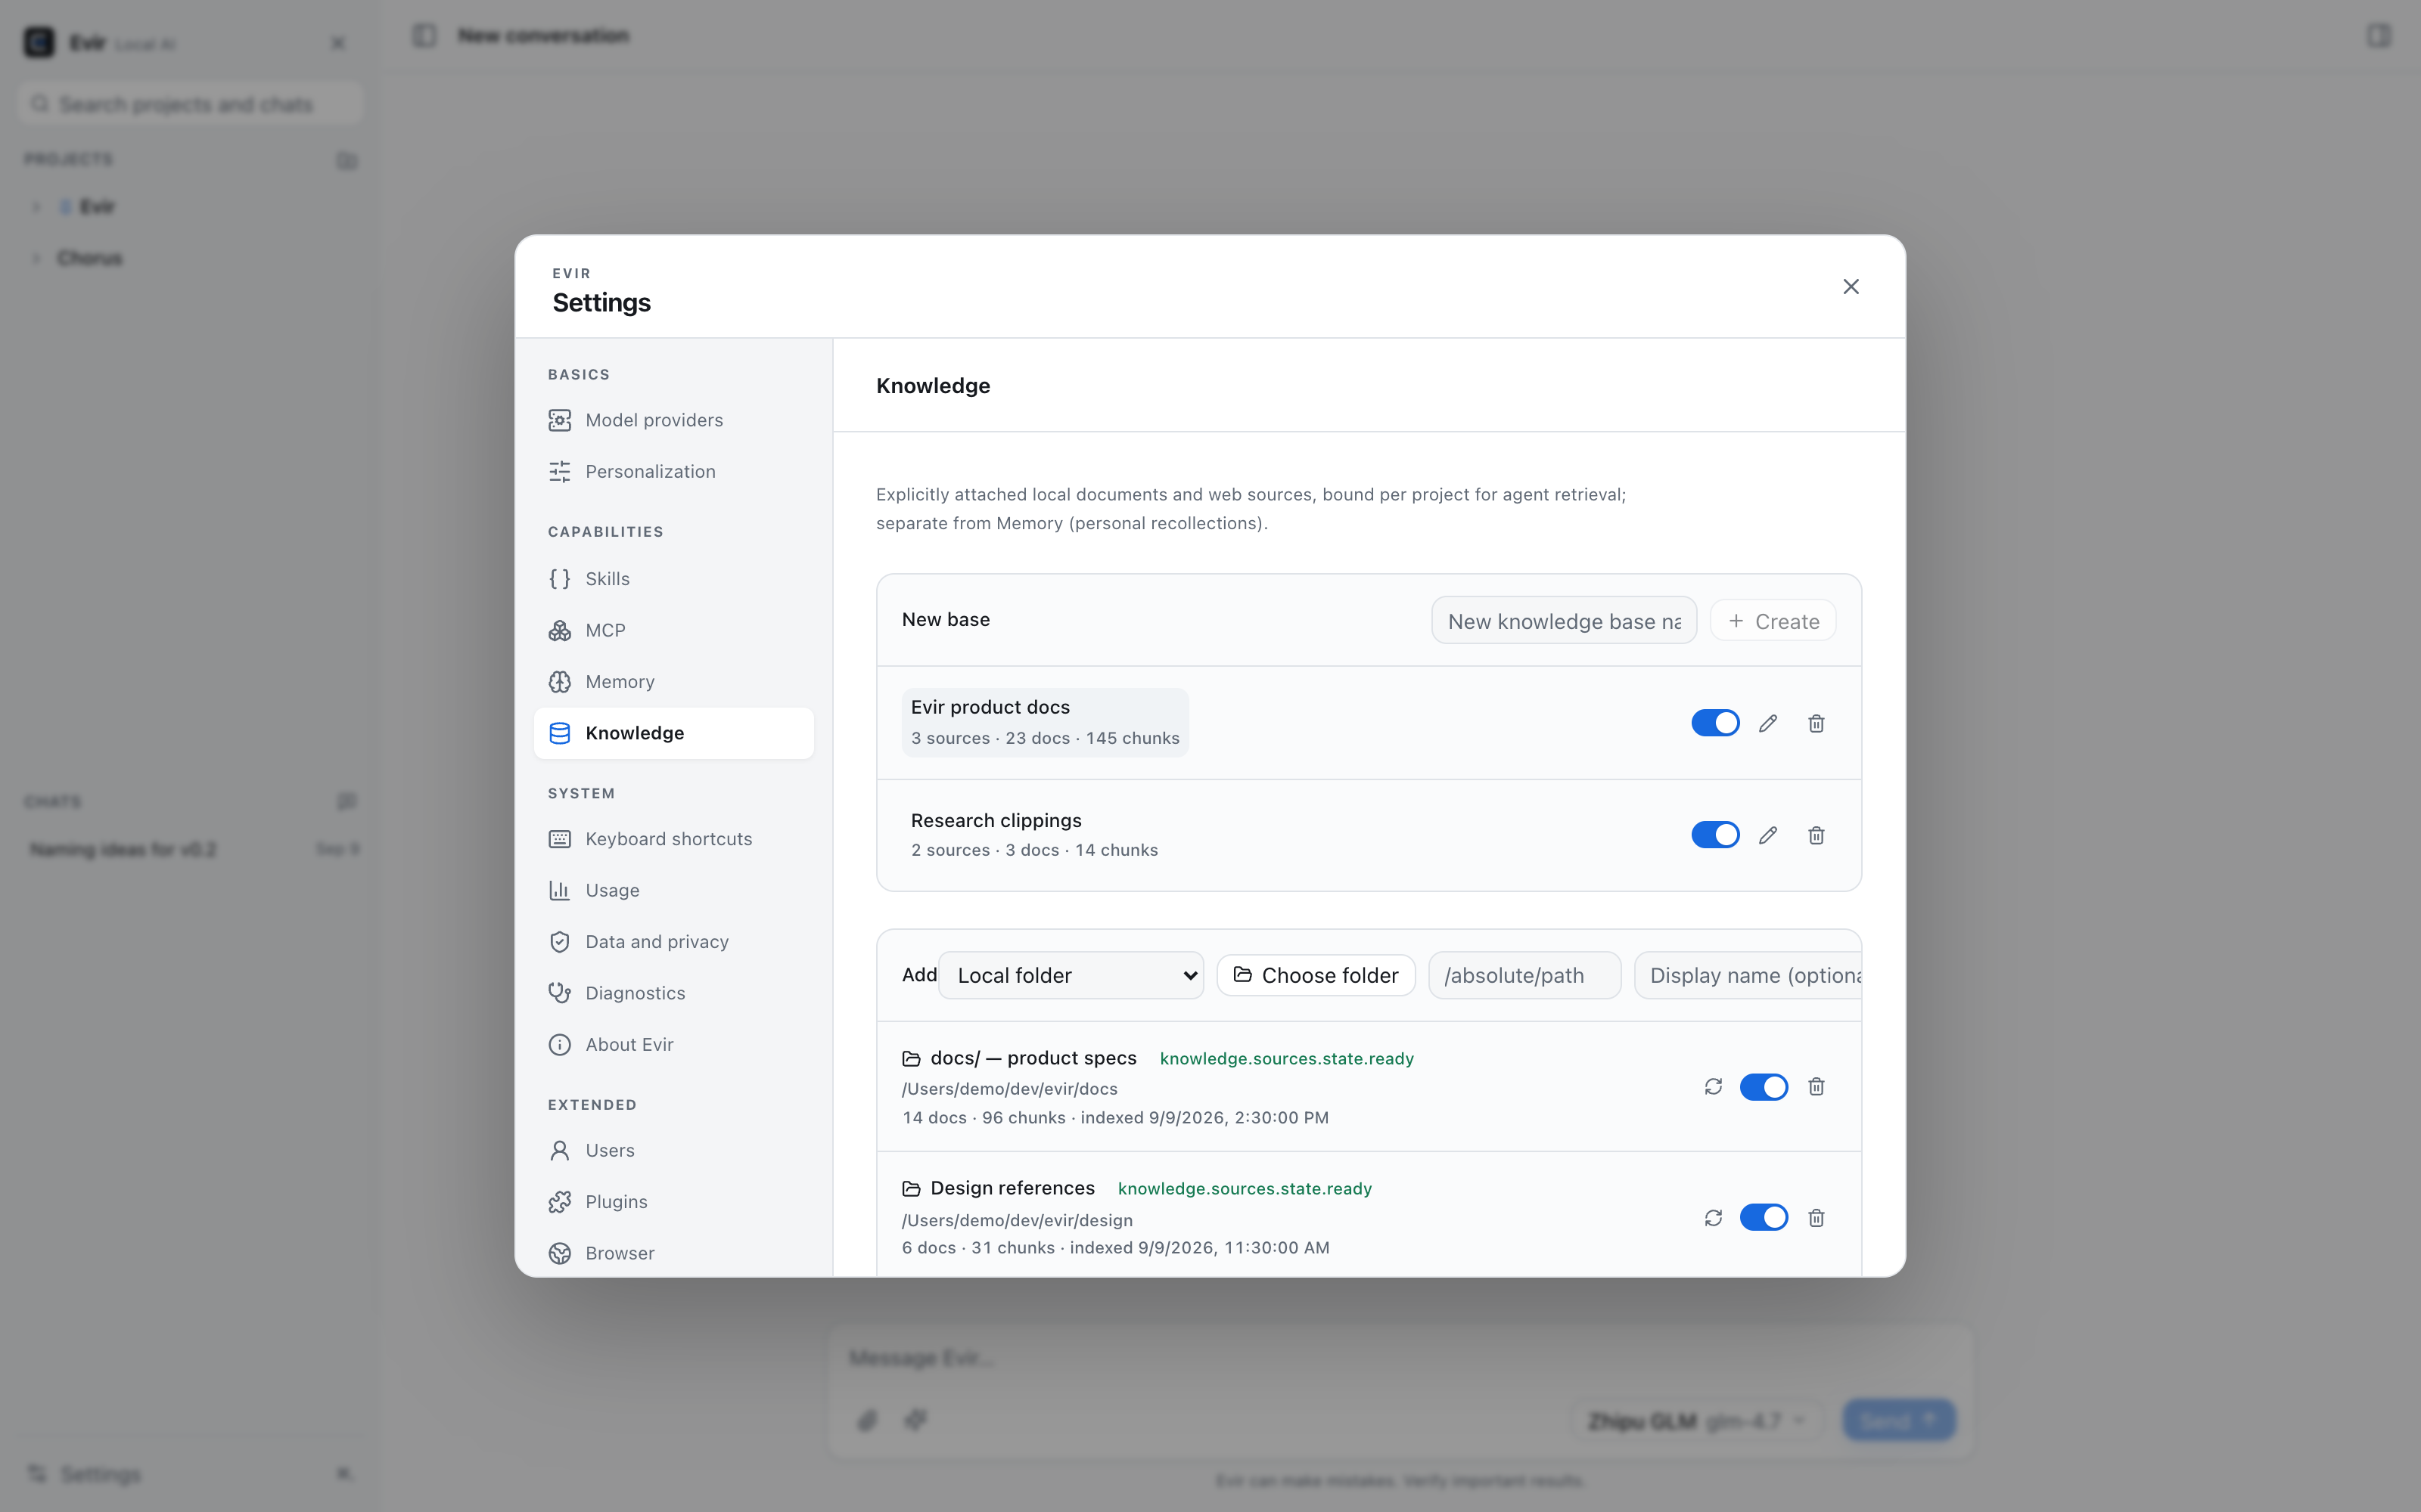Disable the docs/ product specs source
The width and height of the screenshot is (2421, 1512).
(1763, 1087)
